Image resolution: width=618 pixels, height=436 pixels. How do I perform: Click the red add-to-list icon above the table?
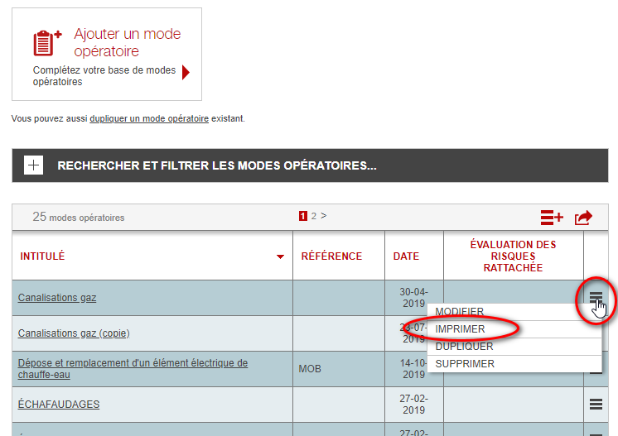point(552,218)
